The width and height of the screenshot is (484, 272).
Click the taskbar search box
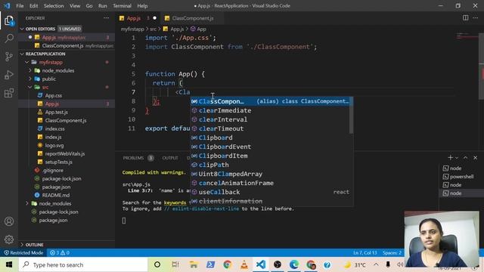[83, 264]
